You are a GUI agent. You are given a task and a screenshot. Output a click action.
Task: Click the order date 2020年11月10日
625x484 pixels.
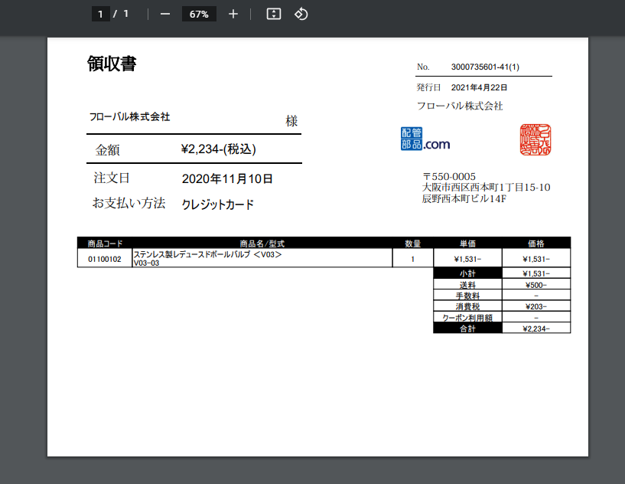pos(227,179)
